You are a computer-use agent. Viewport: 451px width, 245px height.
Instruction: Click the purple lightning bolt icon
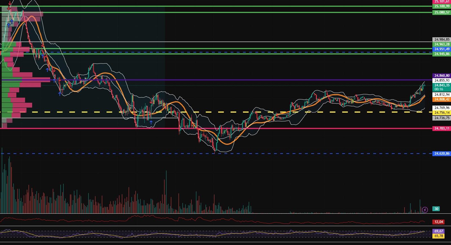point(425,210)
